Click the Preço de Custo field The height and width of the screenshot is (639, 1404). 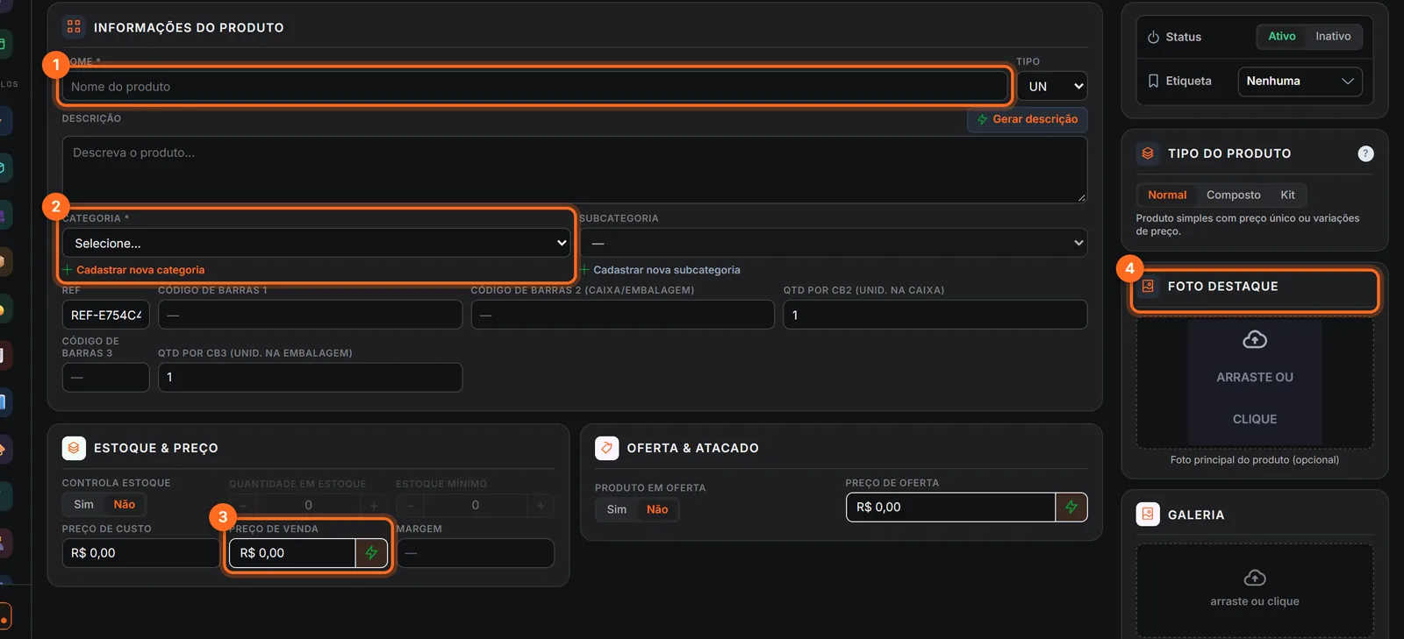click(140, 553)
